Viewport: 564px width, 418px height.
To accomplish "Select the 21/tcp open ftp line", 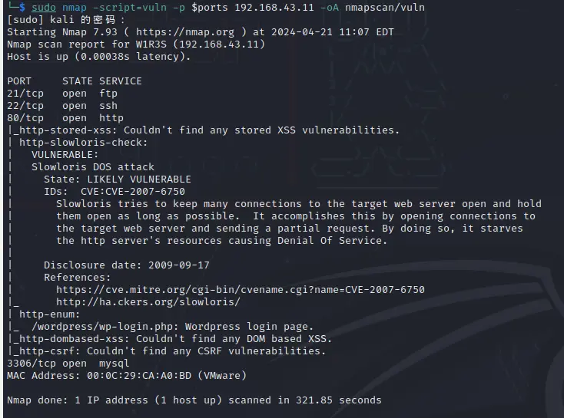I will tap(62, 93).
